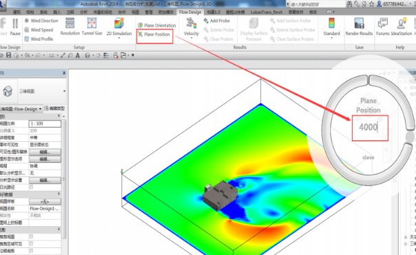Viewport: 416px width, 255px height.
Task: Click the Text 'A' tool in quick access toolbar
Action: coord(78,55)
